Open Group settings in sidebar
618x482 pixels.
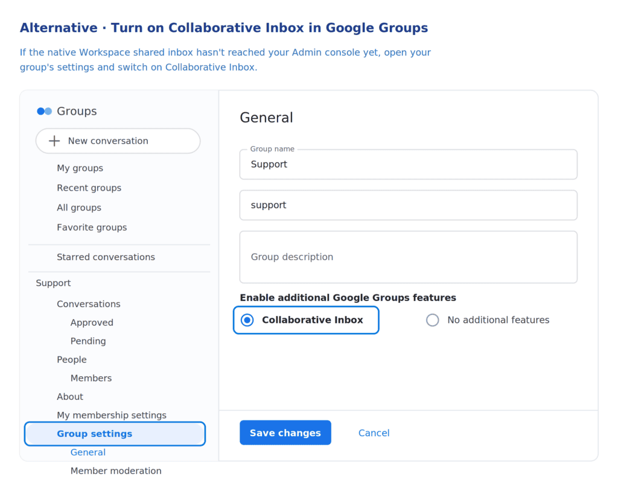(115, 434)
